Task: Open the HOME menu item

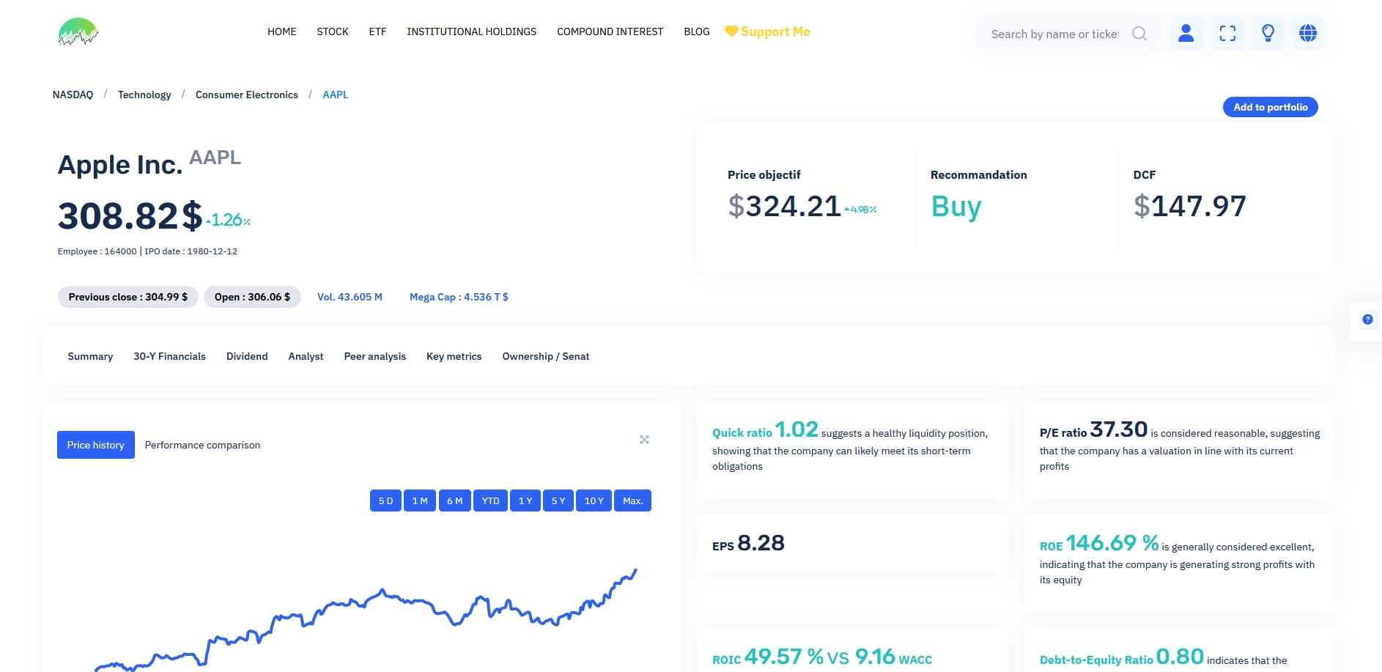Action: click(281, 32)
